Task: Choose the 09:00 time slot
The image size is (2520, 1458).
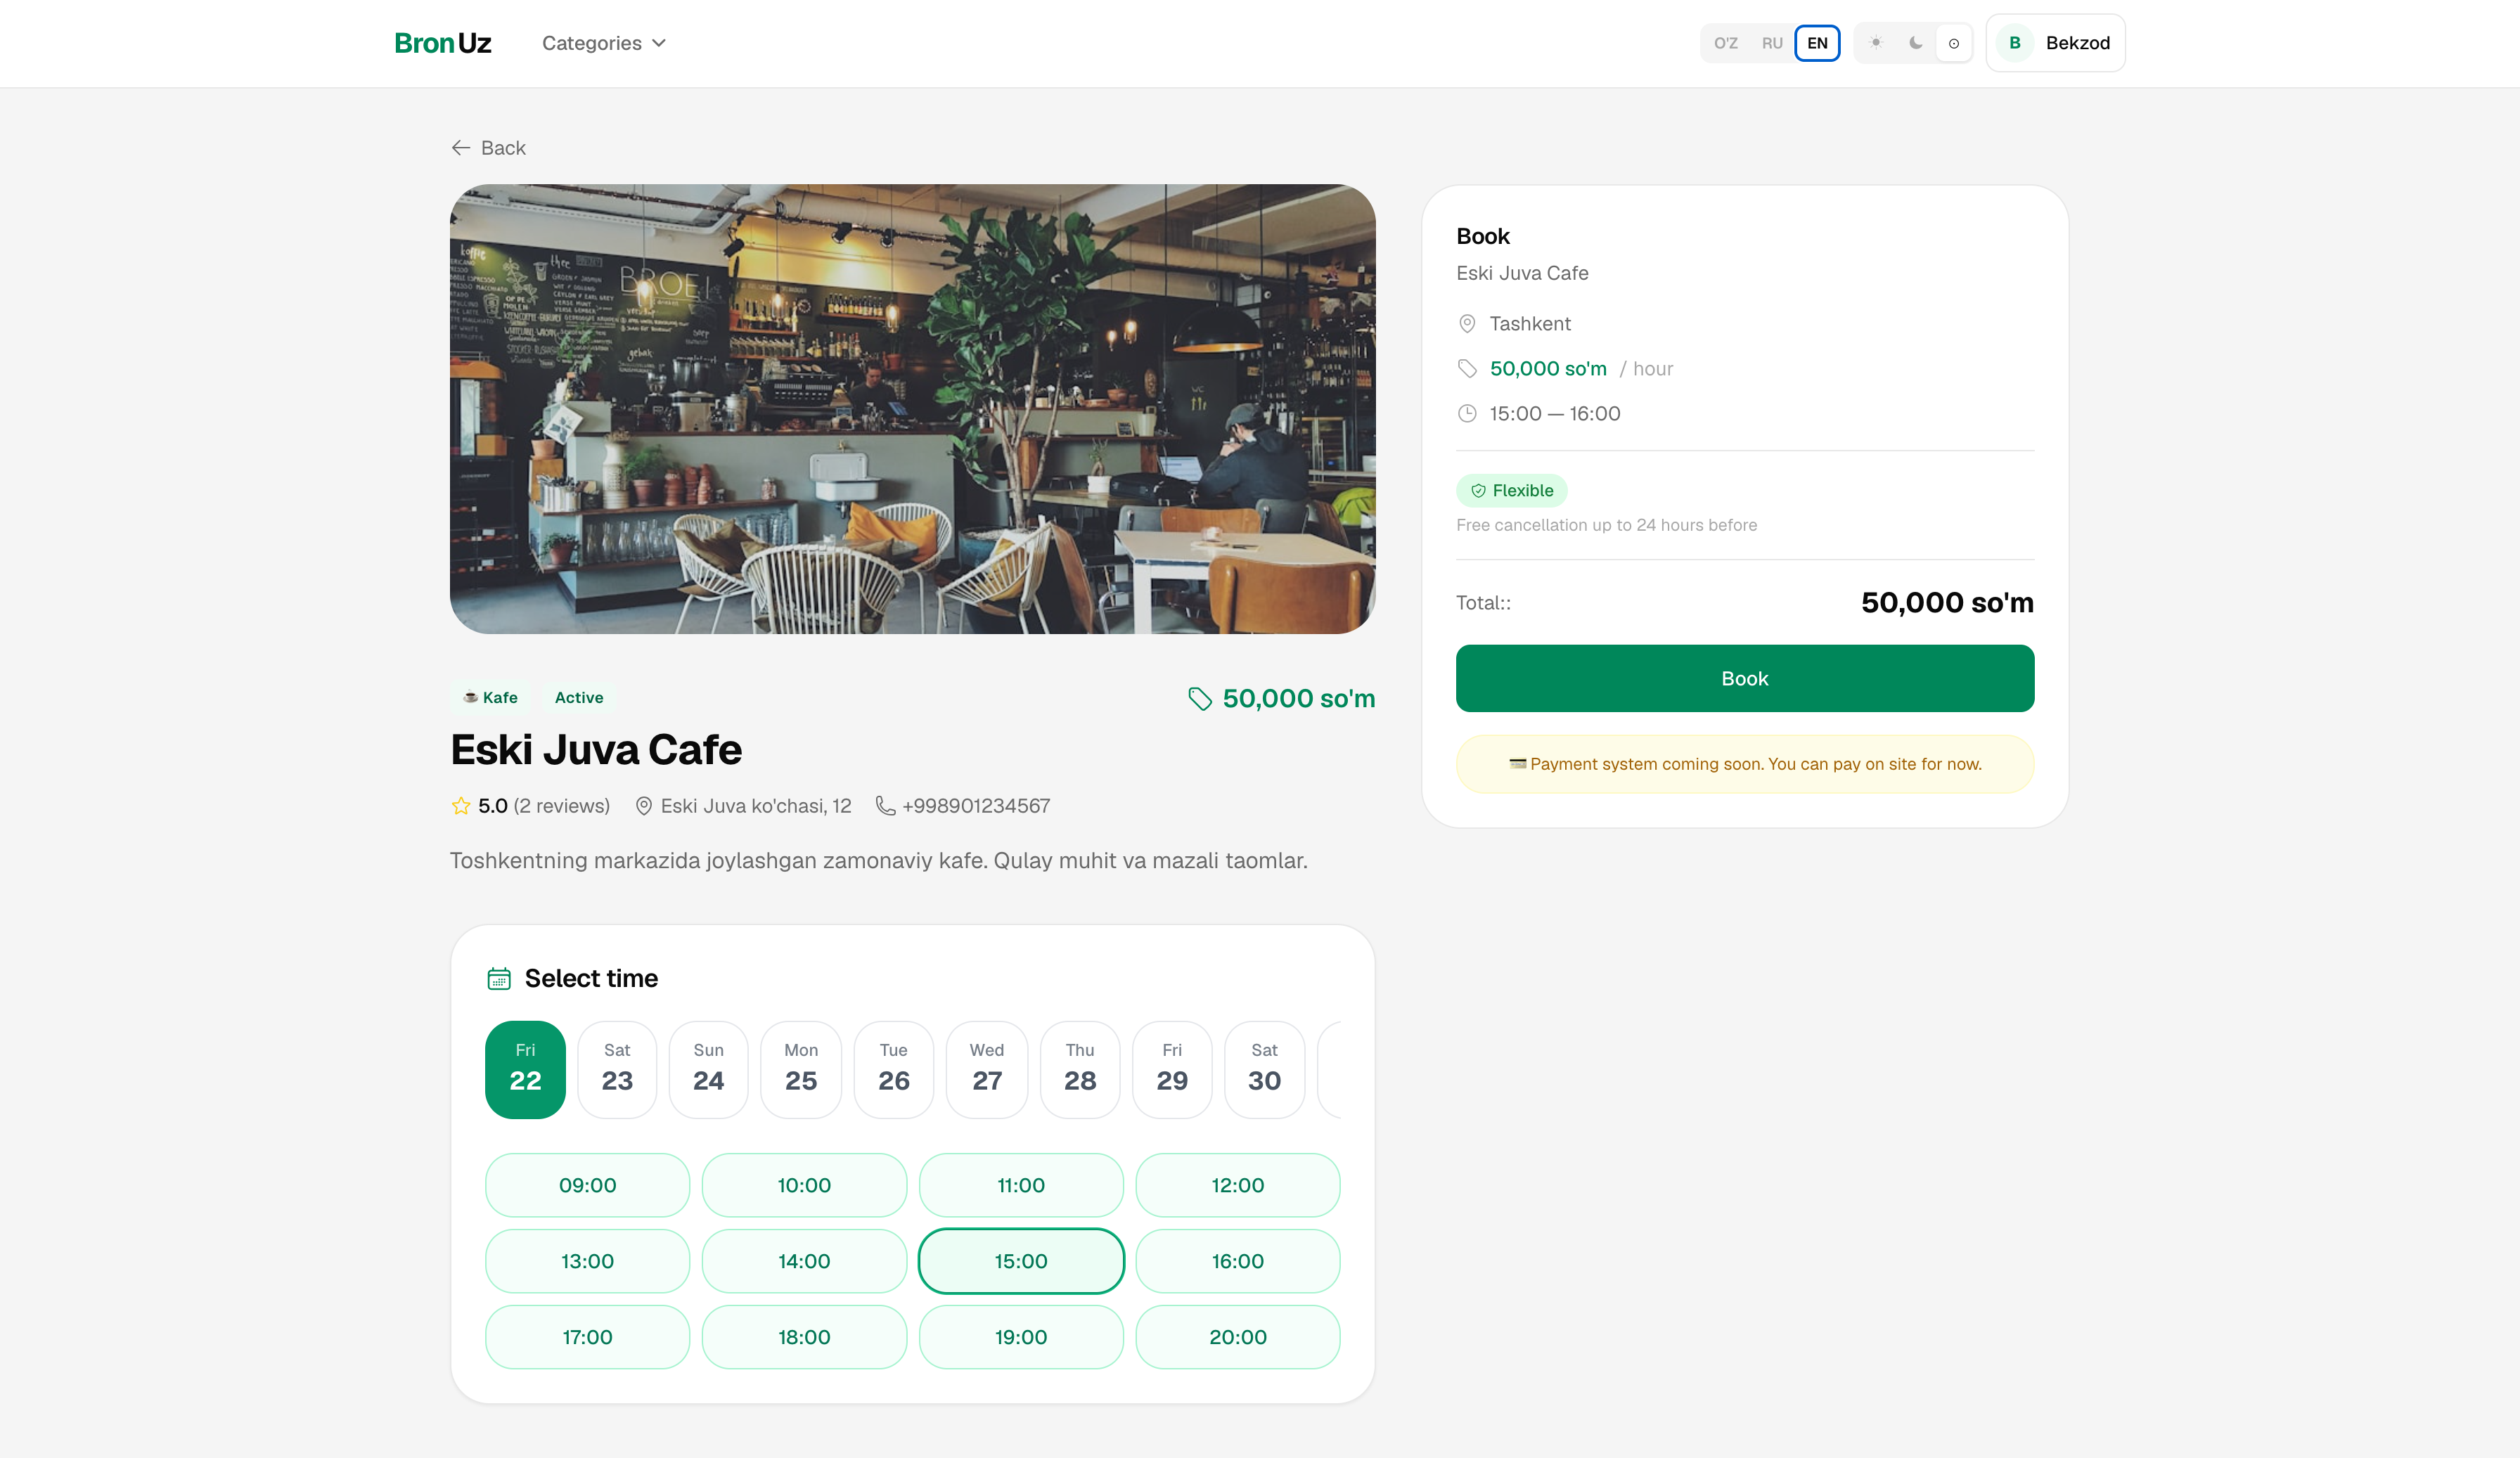Action: 588,1185
